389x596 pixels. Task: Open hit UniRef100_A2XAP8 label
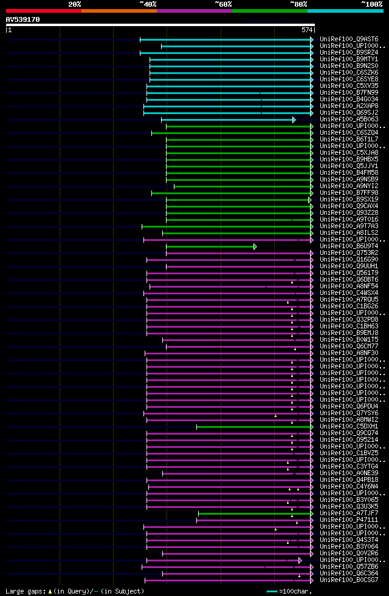pyautogui.click(x=349, y=106)
